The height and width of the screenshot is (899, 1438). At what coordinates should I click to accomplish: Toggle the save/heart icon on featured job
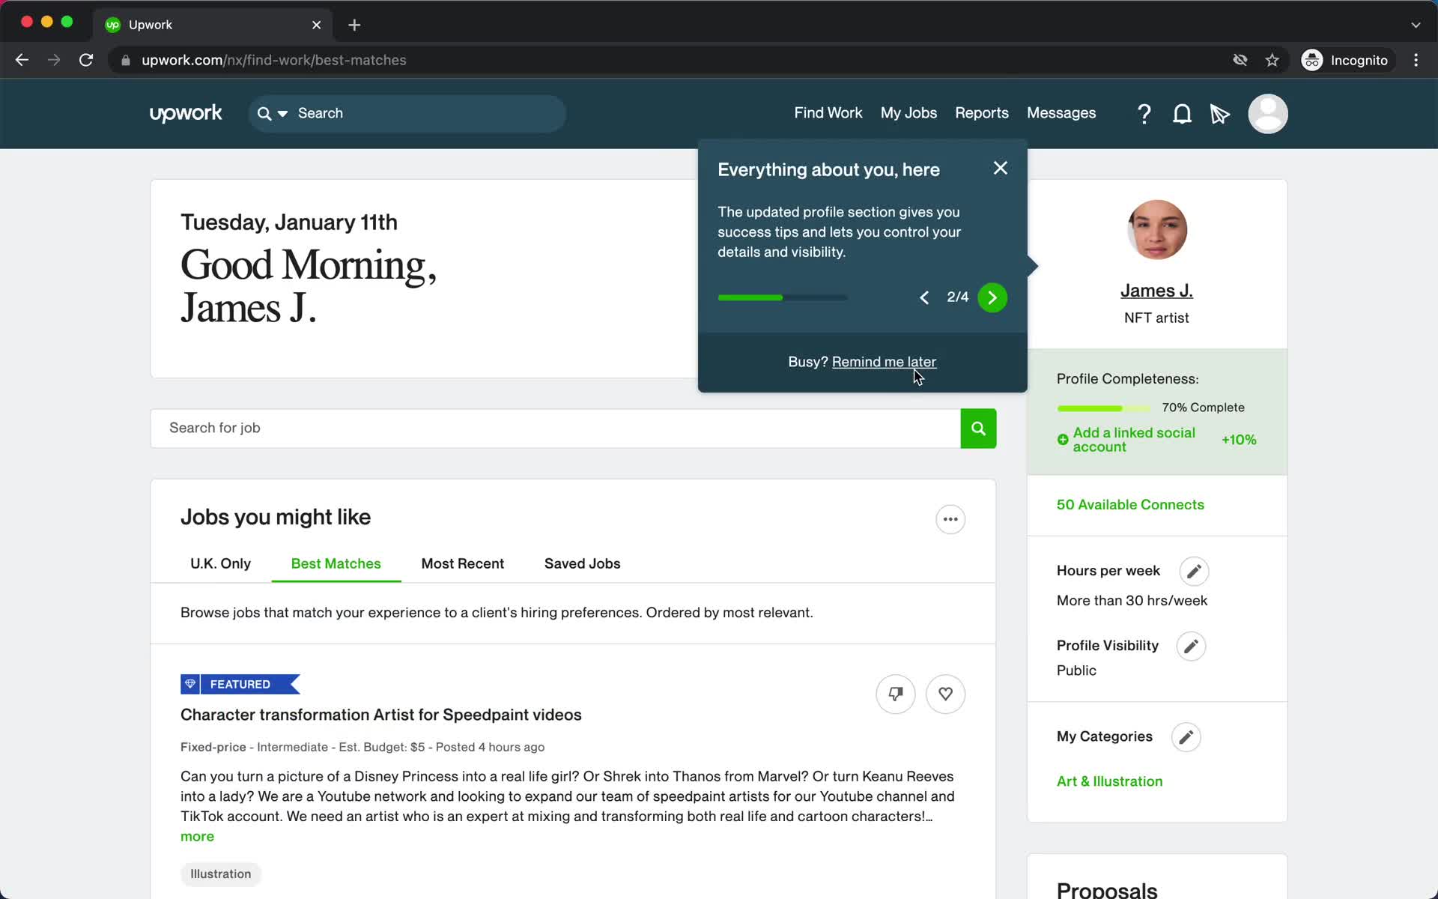coord(945,694)
